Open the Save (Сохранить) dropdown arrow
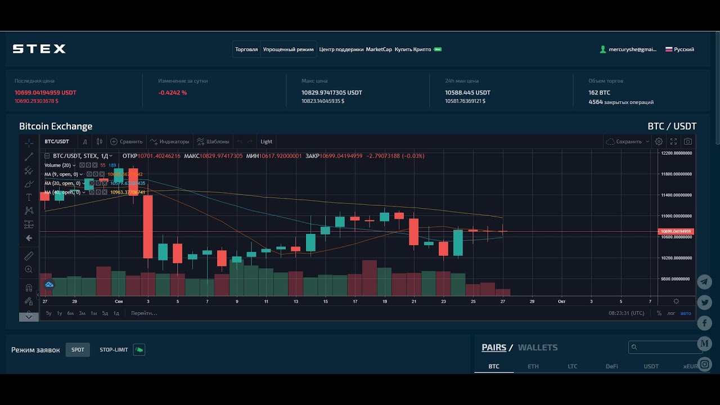 click(x=647, y=142)
